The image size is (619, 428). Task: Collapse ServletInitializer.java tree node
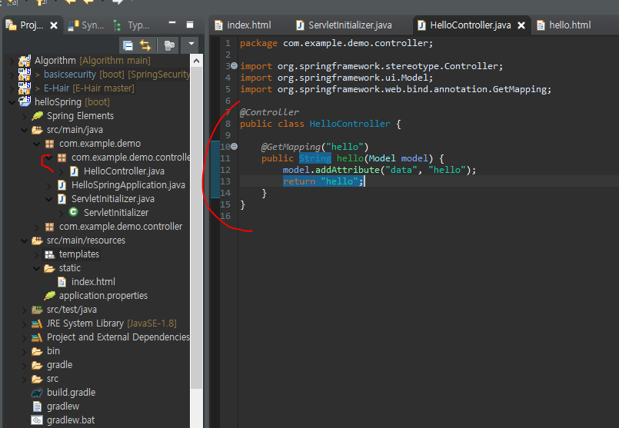[48, 199]
